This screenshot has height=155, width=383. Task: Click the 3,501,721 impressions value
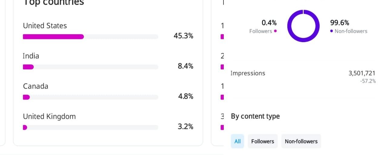[x=362, y=73]
